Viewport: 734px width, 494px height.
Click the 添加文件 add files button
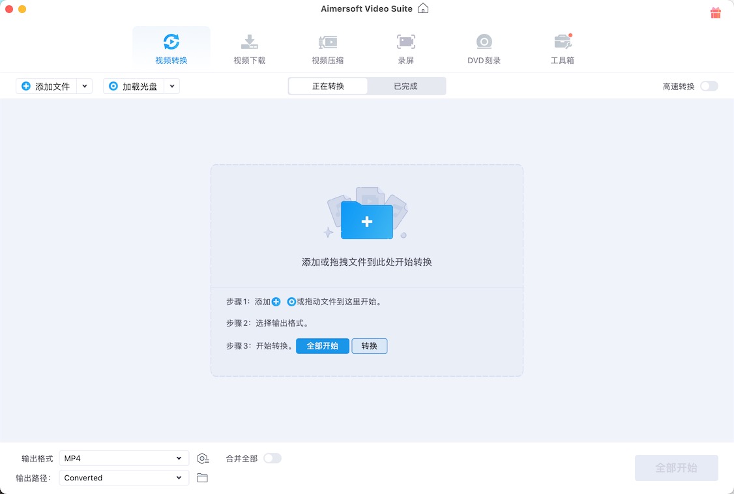pyautogui.click(x=46, y=86)
